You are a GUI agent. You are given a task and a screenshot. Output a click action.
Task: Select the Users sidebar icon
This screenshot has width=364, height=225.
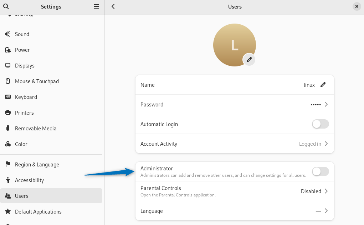tap(7, 196)
